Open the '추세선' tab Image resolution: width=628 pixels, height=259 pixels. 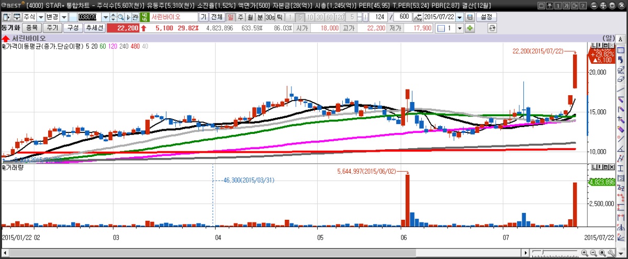[x=95, y=28]
